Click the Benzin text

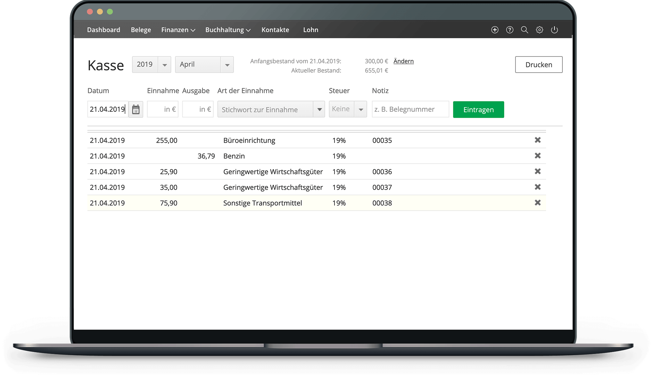tap(234, 156)
